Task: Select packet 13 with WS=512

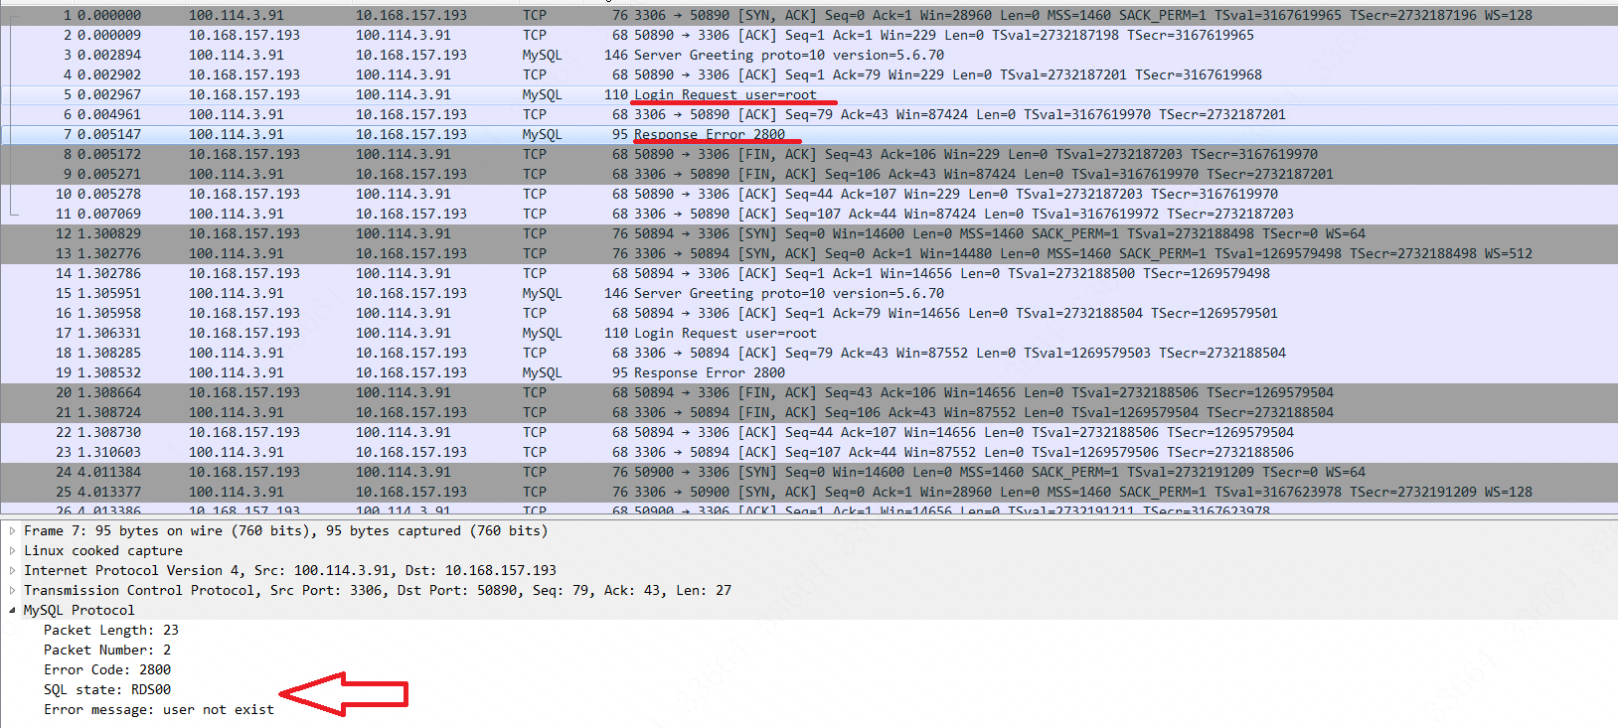Action: point(809,253)
